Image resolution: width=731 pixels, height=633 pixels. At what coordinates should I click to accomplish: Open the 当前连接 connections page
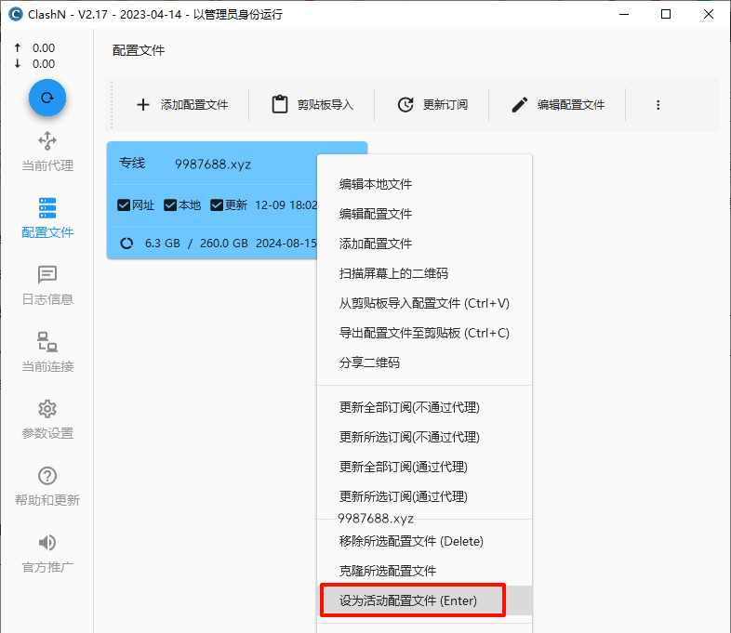point(47,352)
